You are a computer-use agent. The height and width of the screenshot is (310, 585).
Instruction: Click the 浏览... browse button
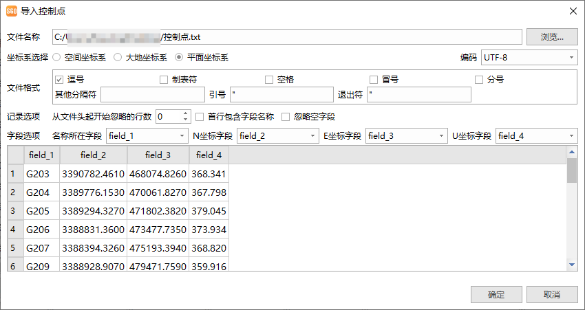(552, 36)
